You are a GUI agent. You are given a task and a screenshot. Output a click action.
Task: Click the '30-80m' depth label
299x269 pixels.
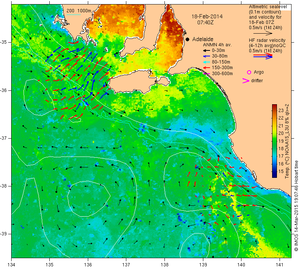pyautogui.click(x=219, y=56)
